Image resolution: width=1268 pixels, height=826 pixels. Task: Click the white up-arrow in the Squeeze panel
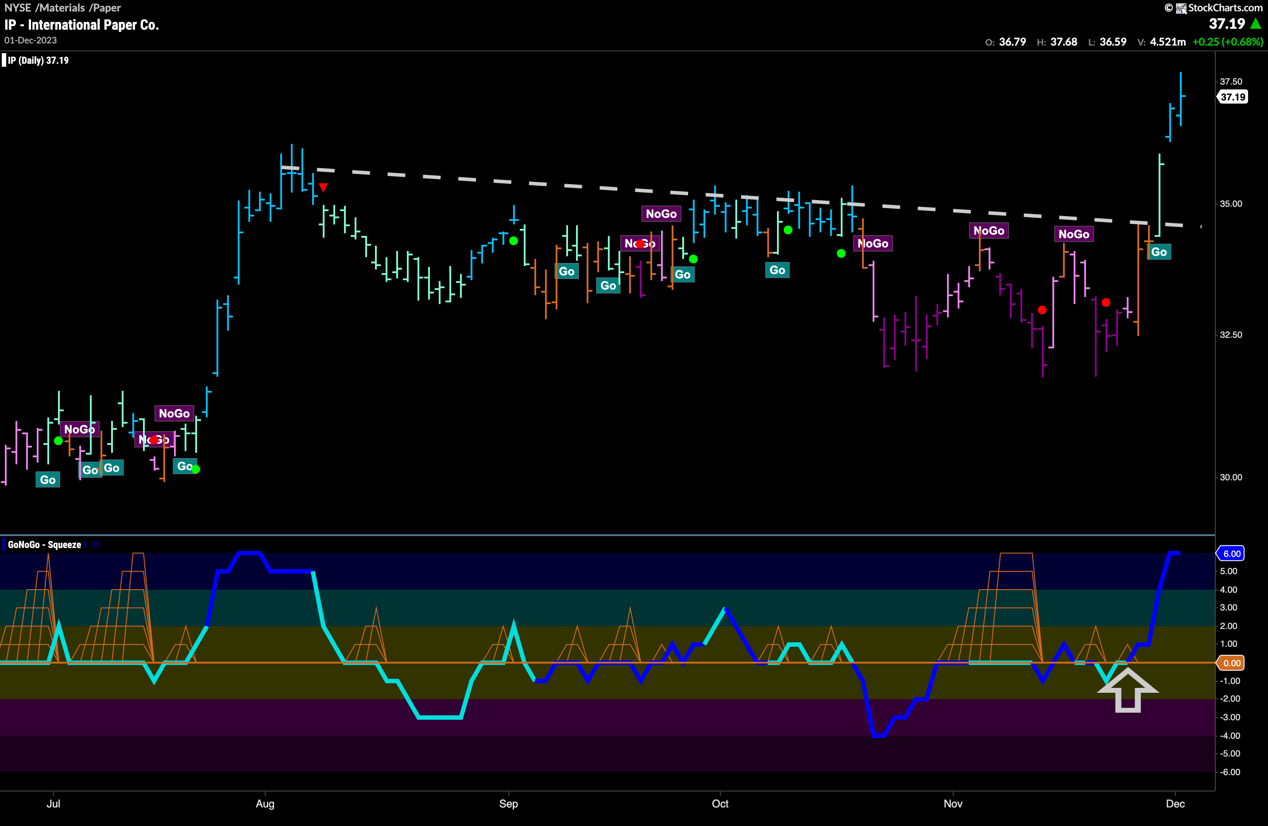coord(1128,690)
